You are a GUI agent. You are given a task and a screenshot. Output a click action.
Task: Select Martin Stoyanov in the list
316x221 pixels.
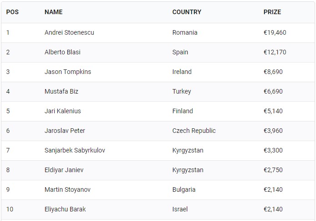point(67,190)
